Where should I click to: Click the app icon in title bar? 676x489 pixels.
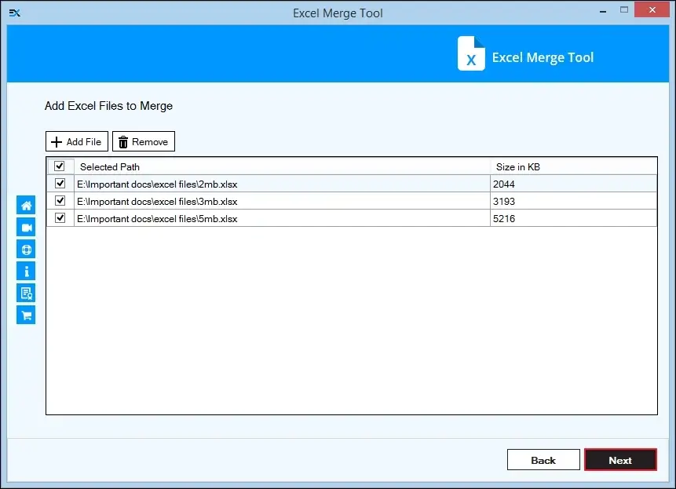point(14,13)
